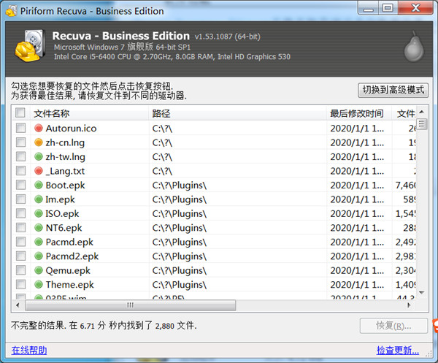Click the 恢复(R)... recover button
Viewport: 438px width, 363px height.
coord(393,326)
